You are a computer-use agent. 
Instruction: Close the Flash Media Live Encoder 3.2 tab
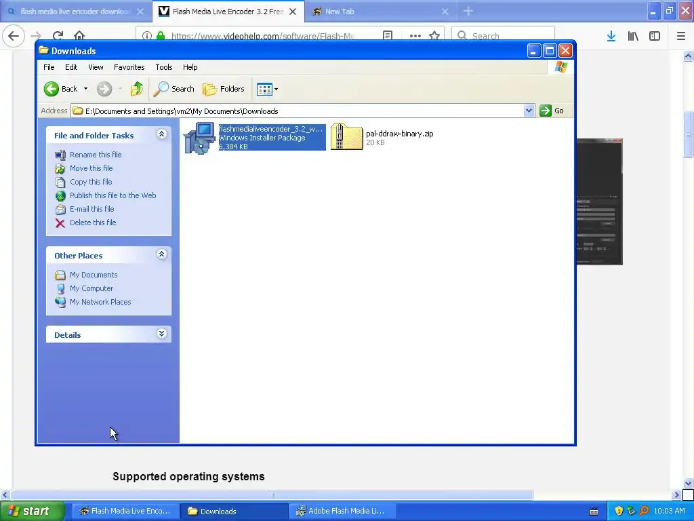click(293, 12)
